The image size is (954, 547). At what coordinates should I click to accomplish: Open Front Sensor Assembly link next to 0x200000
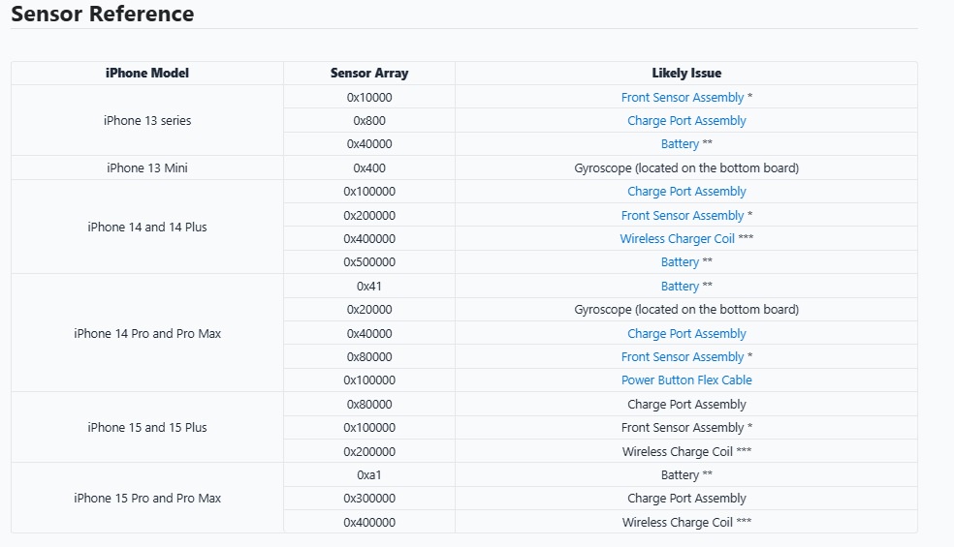point(682,216)
